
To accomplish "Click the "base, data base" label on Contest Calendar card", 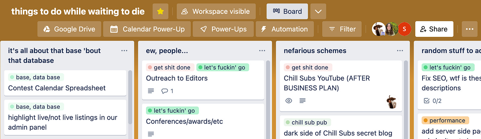I will click(36, 77).
